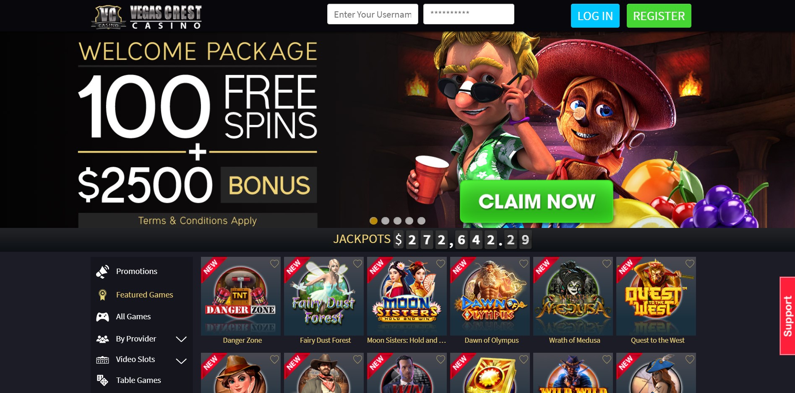Viewport: 795px width, 393px height.
Task: Open the Support side tab
Action: tap(787, 316)
